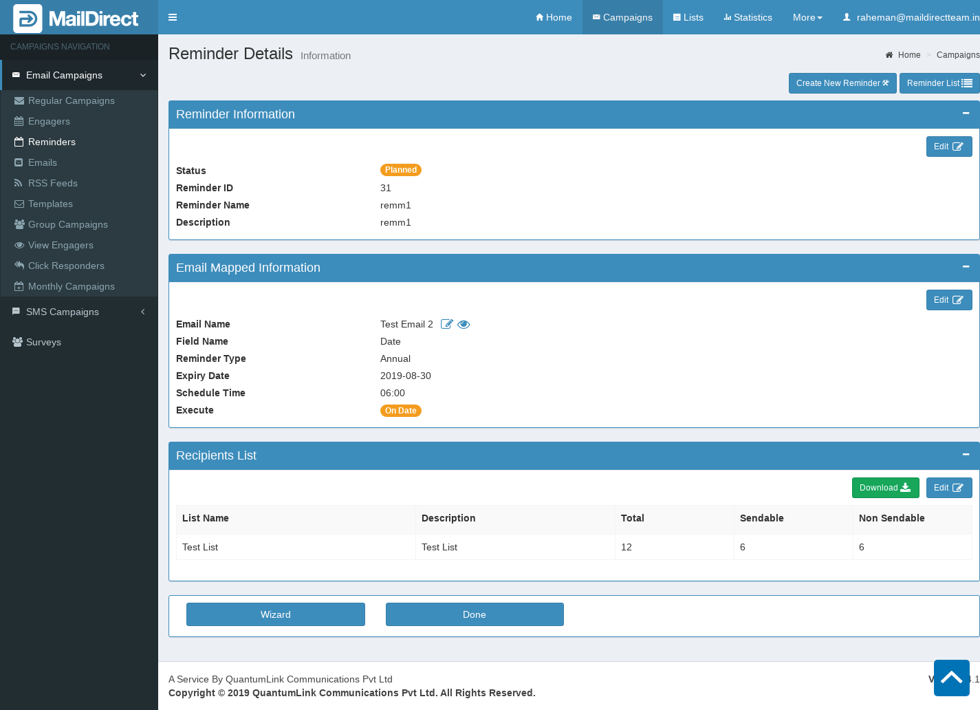
Task: Click the hamburger sidebar toggle icon
Action: [173, 17]
